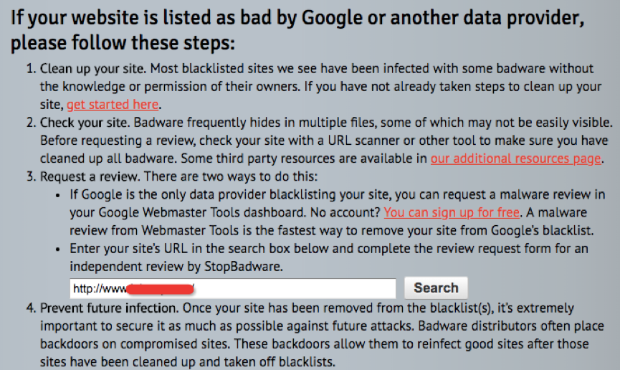Click step 2 'Check your site' text

pyautogui.click(x=80, y=123)
